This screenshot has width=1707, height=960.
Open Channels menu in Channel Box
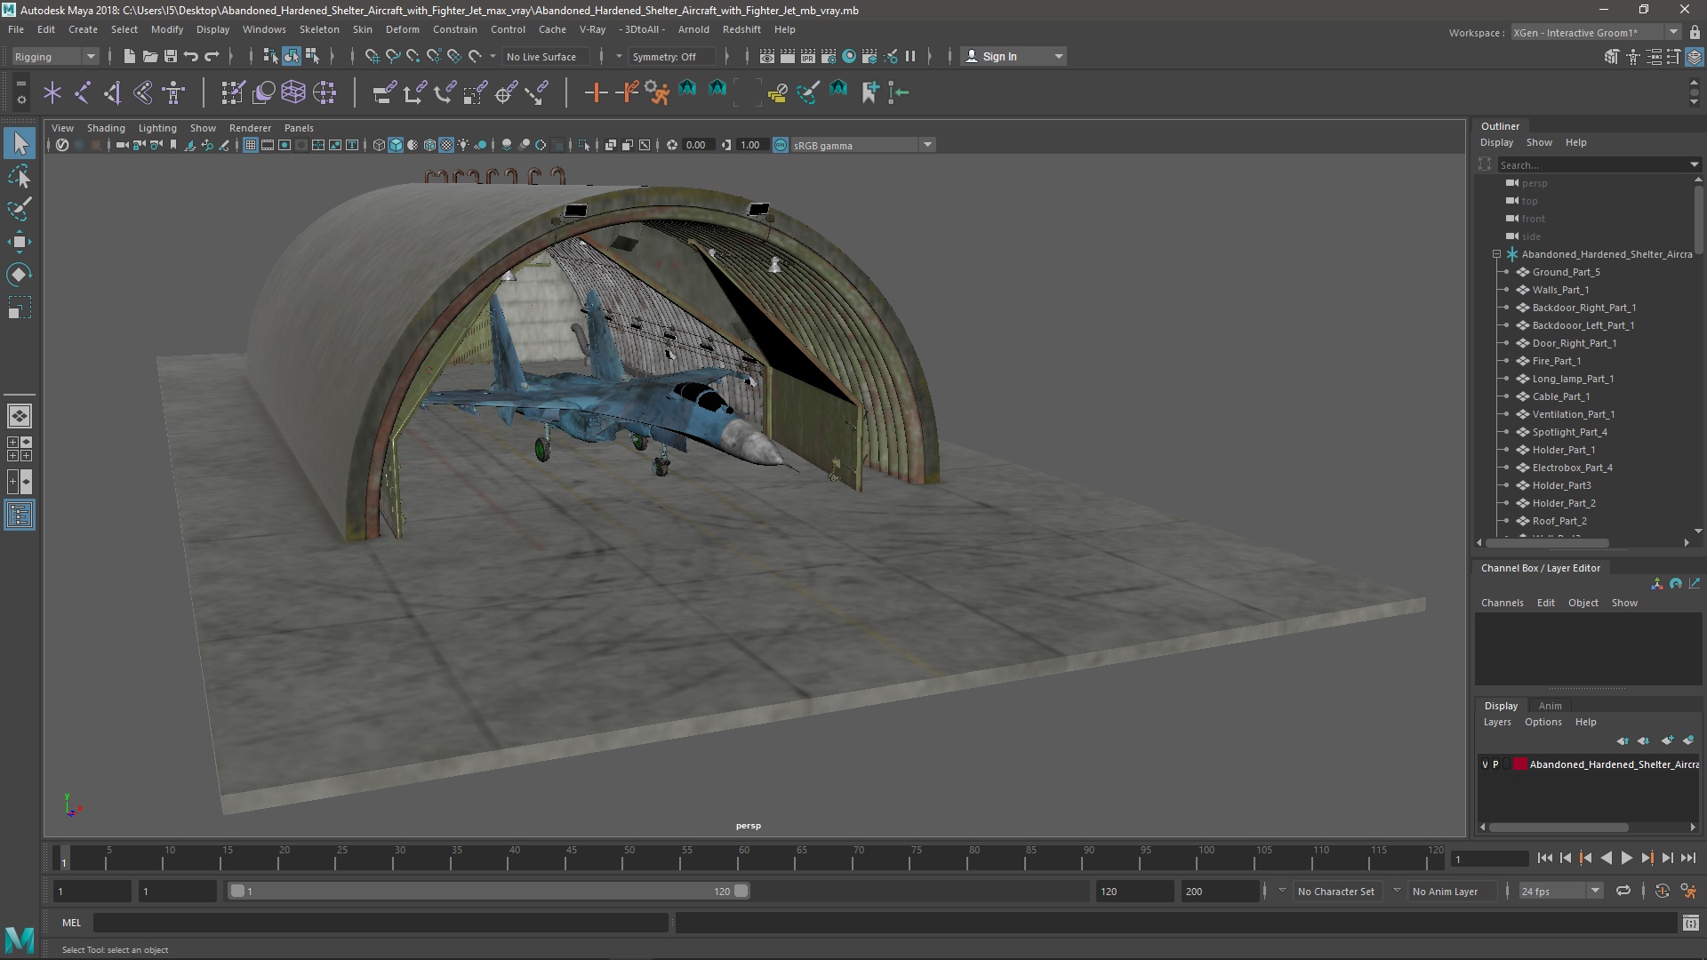click(1502, 603)
